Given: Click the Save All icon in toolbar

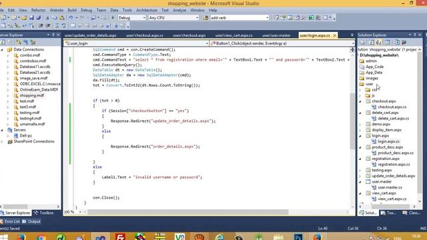Looking at the screenshot, I should click(39, 18).
